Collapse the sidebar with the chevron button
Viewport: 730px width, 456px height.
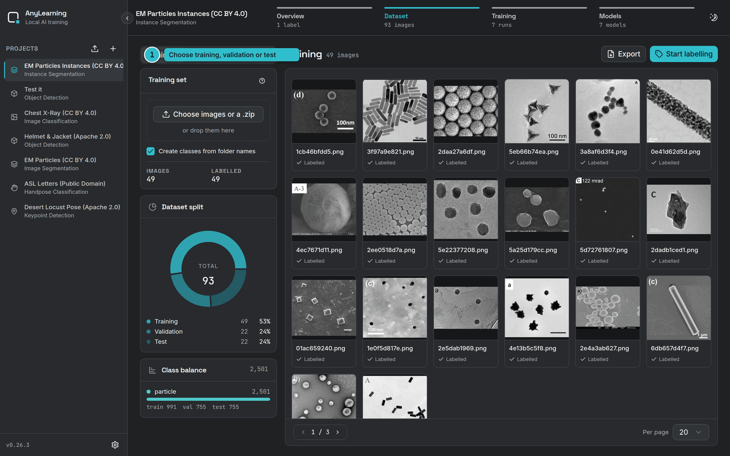127,18
